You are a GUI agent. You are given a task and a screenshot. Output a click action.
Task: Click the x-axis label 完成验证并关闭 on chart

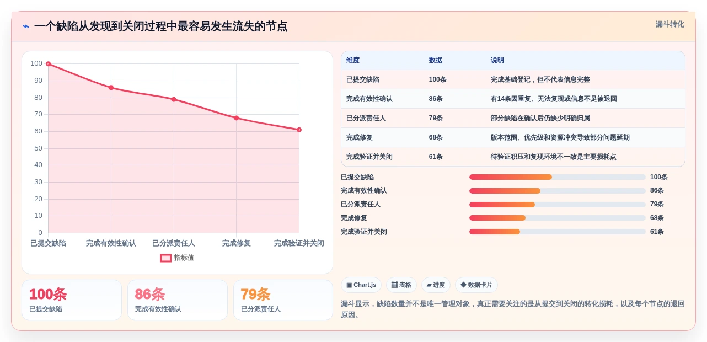299,243
